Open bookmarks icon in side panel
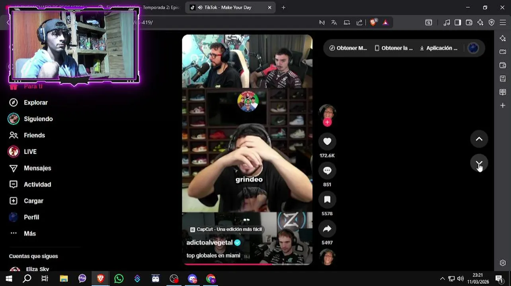511x286 pixels. (x=503, y=79)
